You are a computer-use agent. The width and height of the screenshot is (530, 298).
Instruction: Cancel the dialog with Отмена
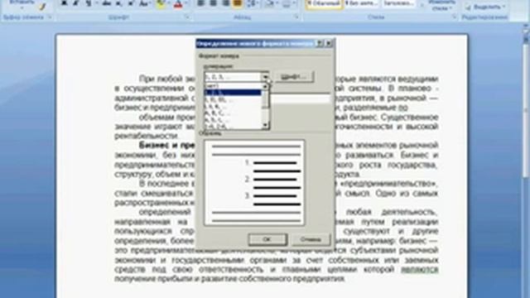(x=311, y=239)
